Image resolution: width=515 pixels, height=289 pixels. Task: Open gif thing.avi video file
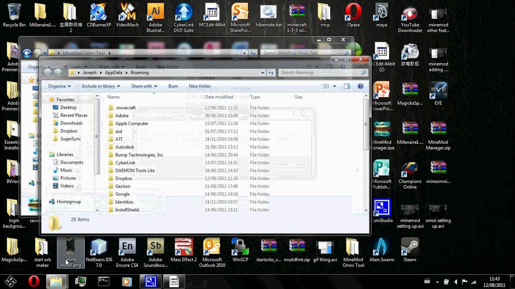(x=325, y=250)
